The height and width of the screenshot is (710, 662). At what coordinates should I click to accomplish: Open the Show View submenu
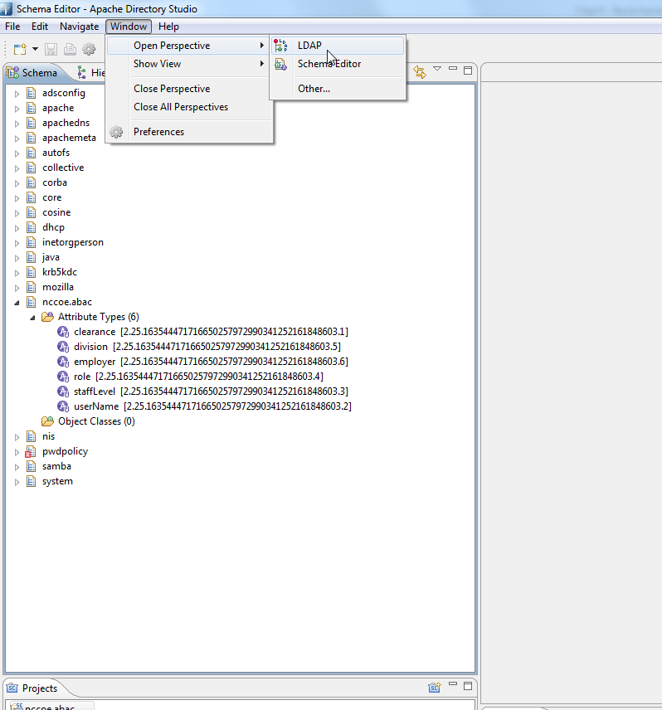click(189, 64)
